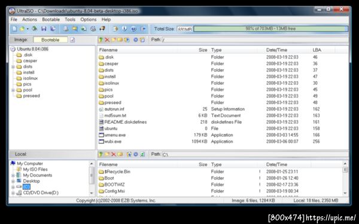Click the Up arrow in the image pane toolbar
This screenshot has width=359, height=224.
point(101,40)
